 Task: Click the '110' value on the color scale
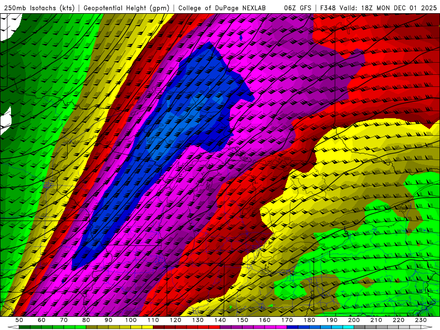point(153,320)
